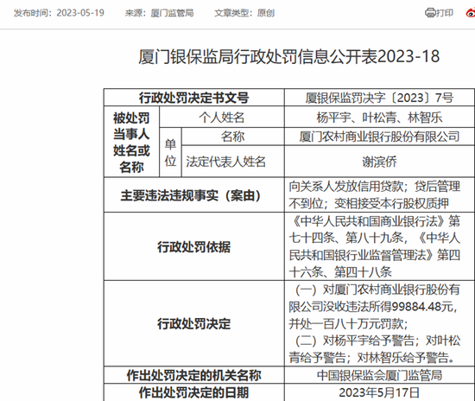Click the 名称 label cell
This screenshot has width=475, height=401.
coord(232,137)
